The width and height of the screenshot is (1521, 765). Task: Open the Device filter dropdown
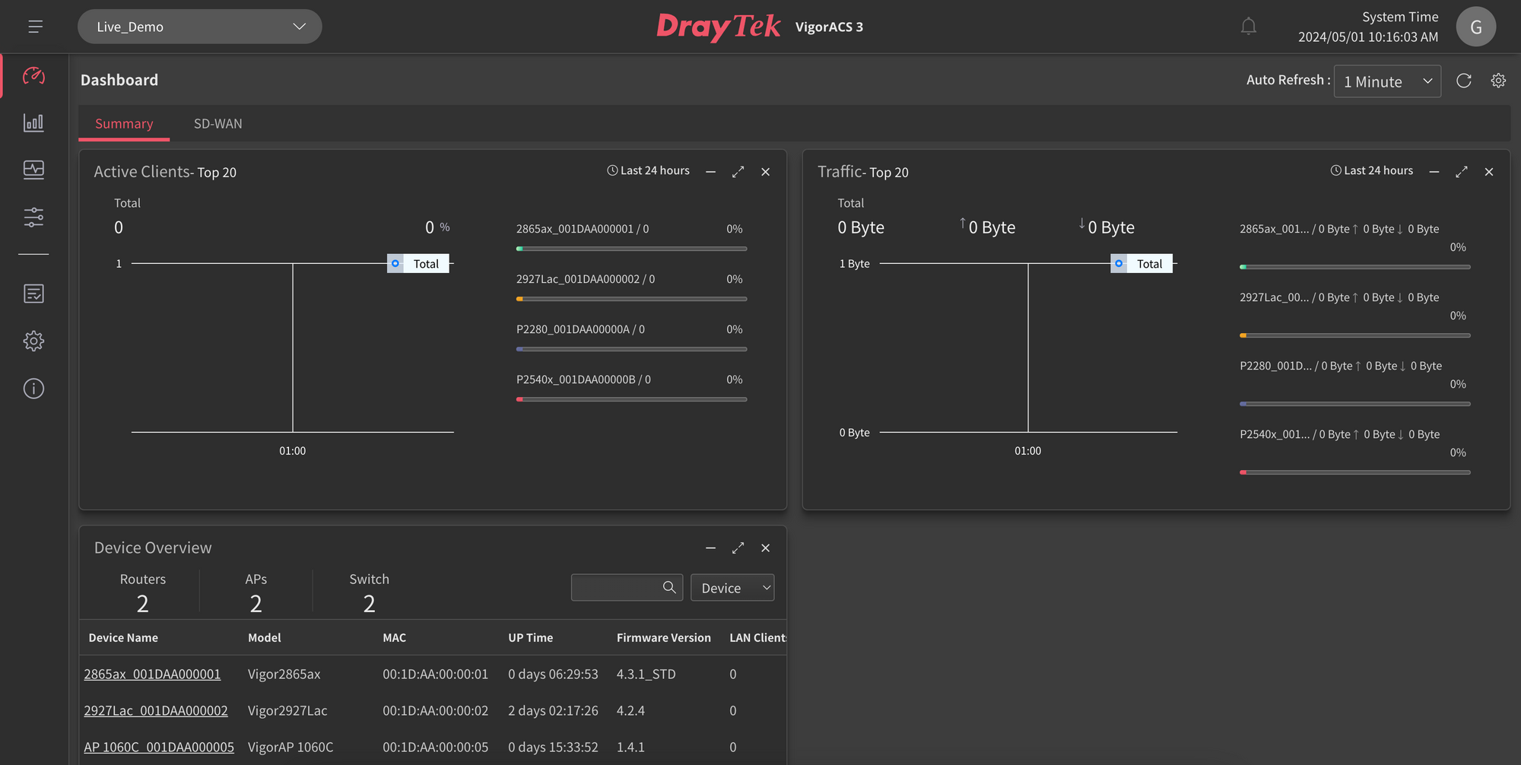[x=732, y=588]
